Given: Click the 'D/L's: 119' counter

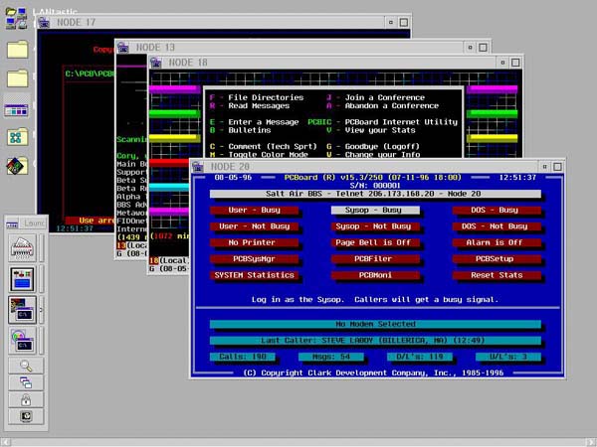Looking at the screenshot, I should [x=420, y=357].
